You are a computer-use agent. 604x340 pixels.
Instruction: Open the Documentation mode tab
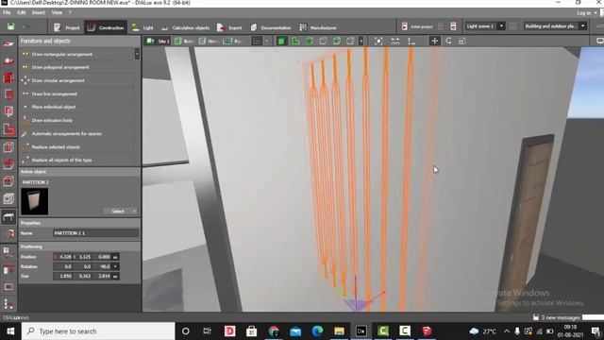271,27
